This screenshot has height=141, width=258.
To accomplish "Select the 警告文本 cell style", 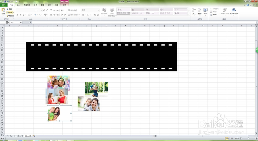I will click(152, 13).
